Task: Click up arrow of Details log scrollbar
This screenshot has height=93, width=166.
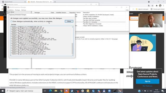Action: [x=72, y=27]
